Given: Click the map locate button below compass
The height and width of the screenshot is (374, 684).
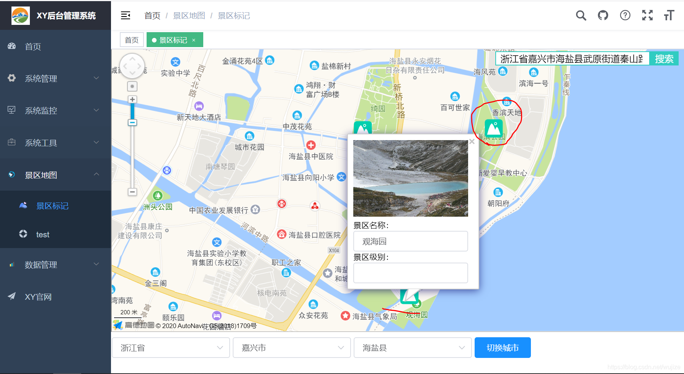Looking at the screenshot, I should coord(132,86).
